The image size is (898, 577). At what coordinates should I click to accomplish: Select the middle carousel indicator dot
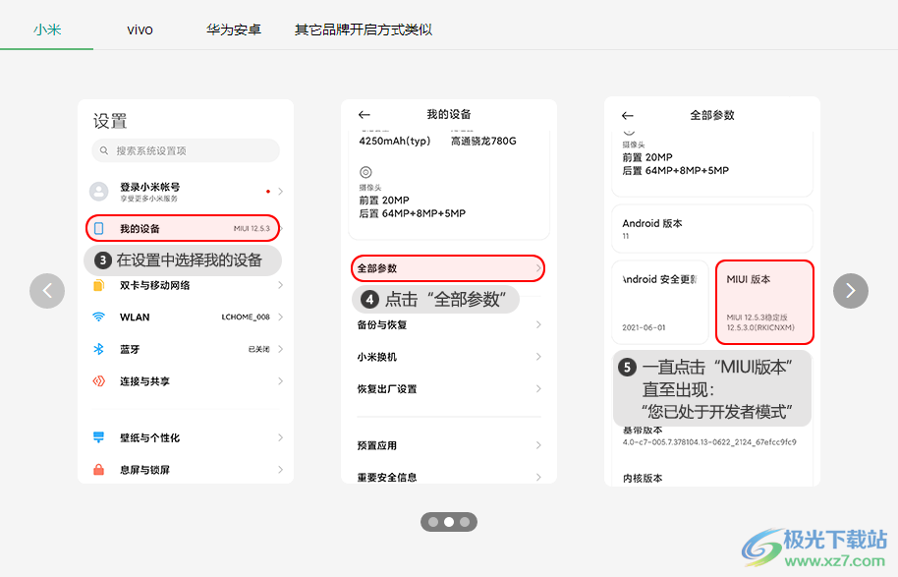449,522
